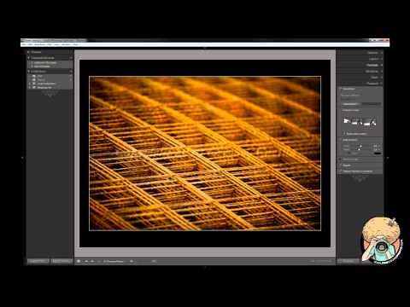Click the Export PDF button

click(38, 261)
